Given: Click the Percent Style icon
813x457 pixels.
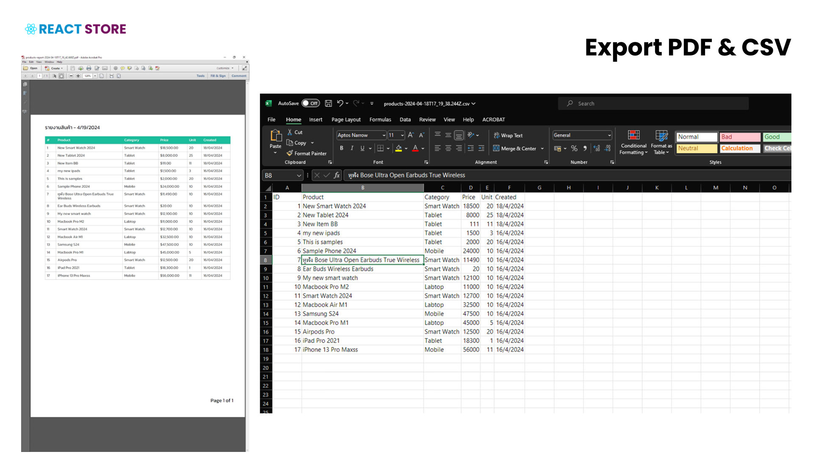Looking at the screenshot, I should (574, 148).
